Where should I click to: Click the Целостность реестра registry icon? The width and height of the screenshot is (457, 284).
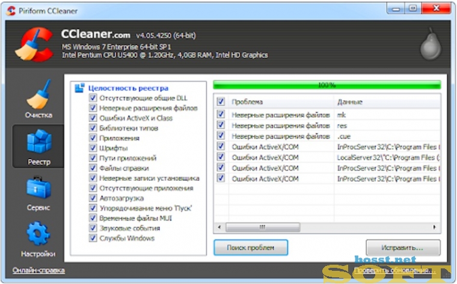(79, 88)
